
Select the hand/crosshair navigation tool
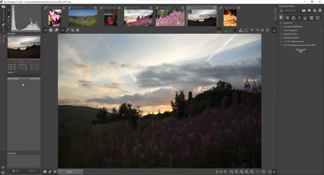(x=63, y=30)
